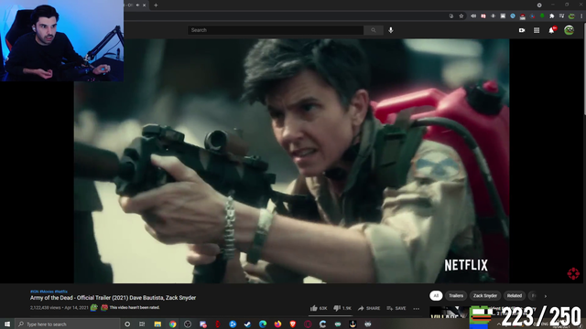Like the video with thumbs up
The image size is (586, 329).
[x=319, y=308]
